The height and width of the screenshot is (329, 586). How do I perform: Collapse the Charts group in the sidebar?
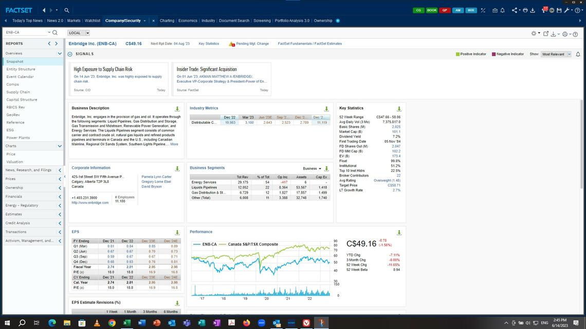(x=60, y=146)
